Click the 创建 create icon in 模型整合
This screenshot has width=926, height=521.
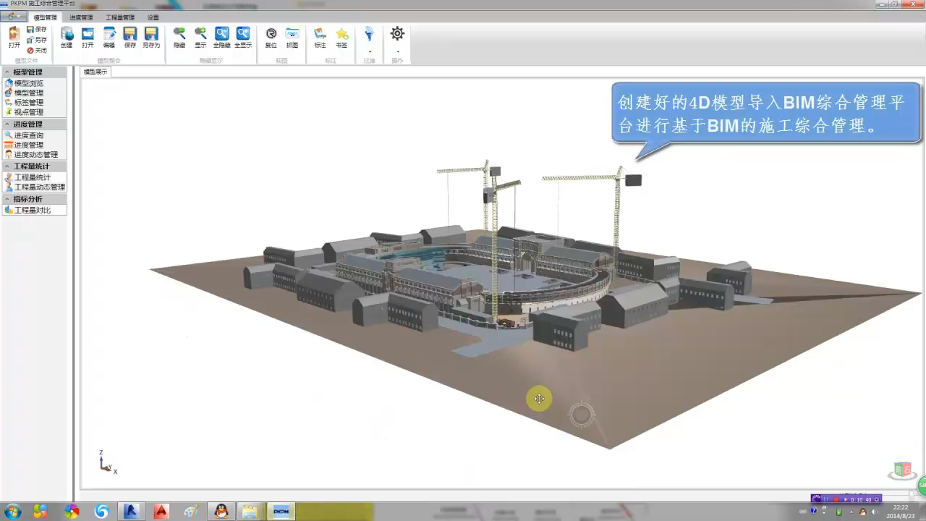coord(67,37)
